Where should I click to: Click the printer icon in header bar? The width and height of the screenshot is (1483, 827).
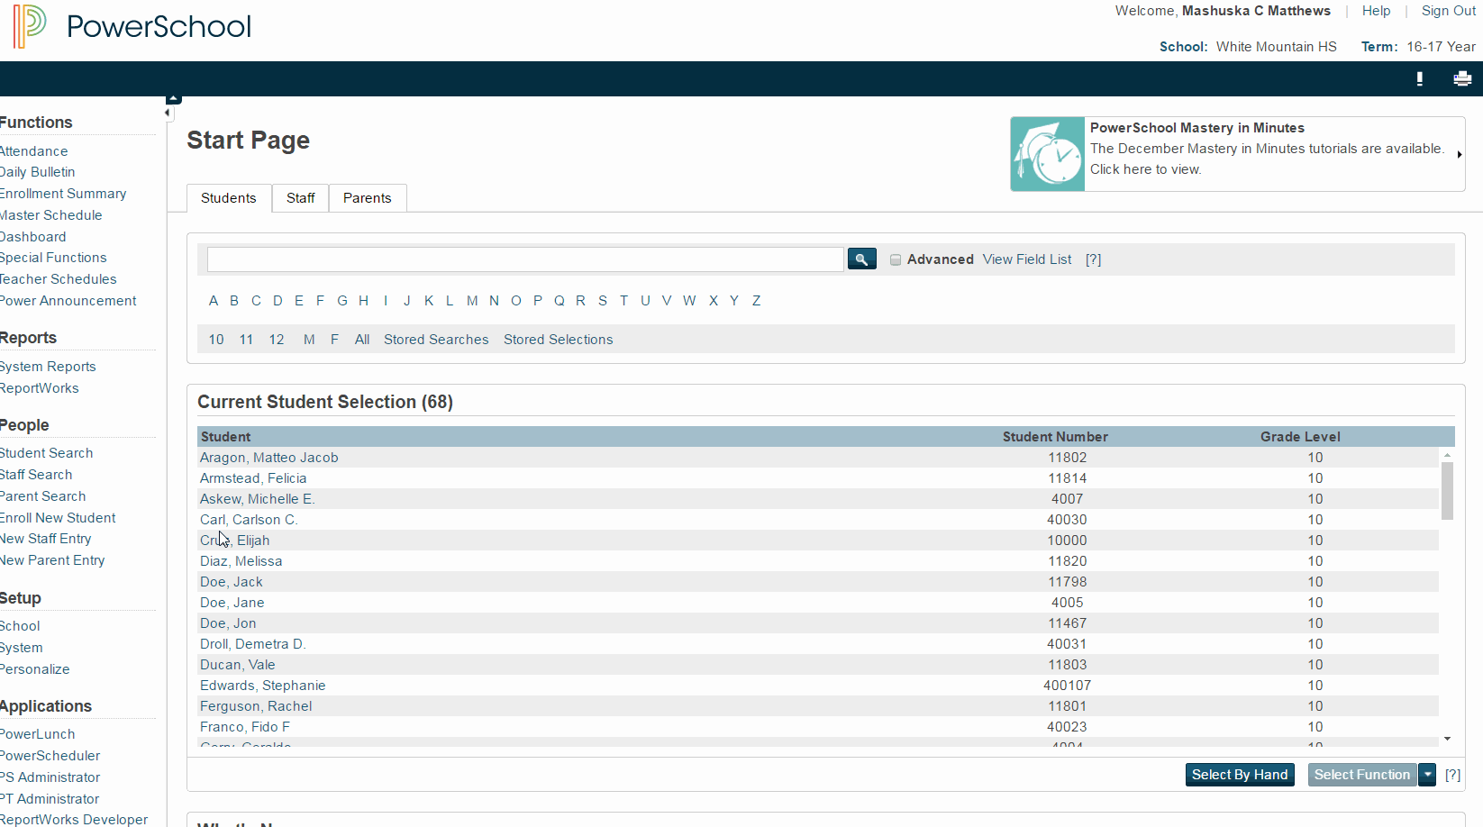click(x=1462, y=79)
